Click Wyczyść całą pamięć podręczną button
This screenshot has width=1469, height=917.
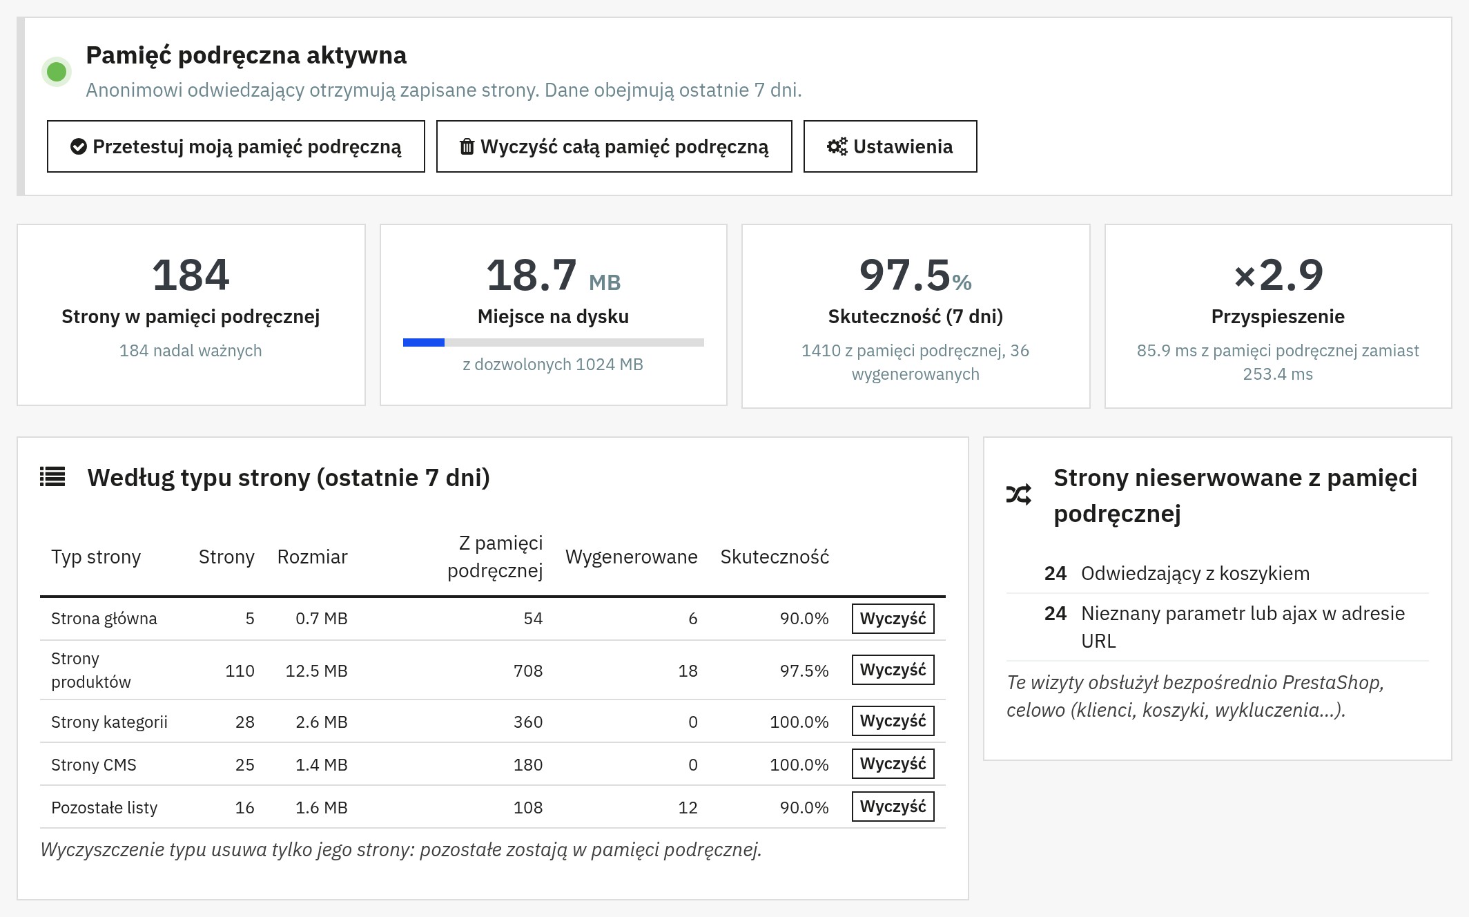pos(614,146)
